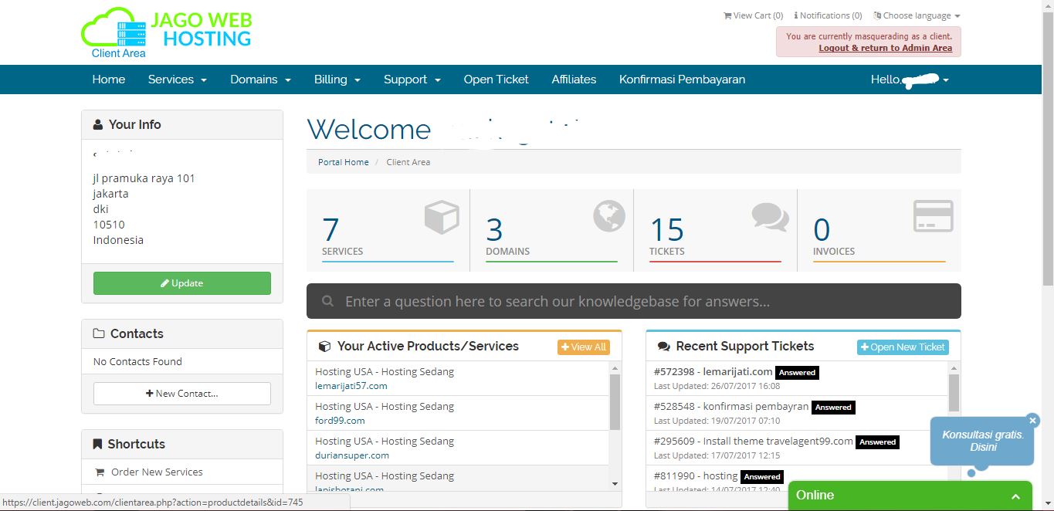Image resolution: width=1054 pixels, height=511 pixels.
Task: Click the Shortcuts bookmark icon
Action: pyautogui.click(x=97, y=445)
